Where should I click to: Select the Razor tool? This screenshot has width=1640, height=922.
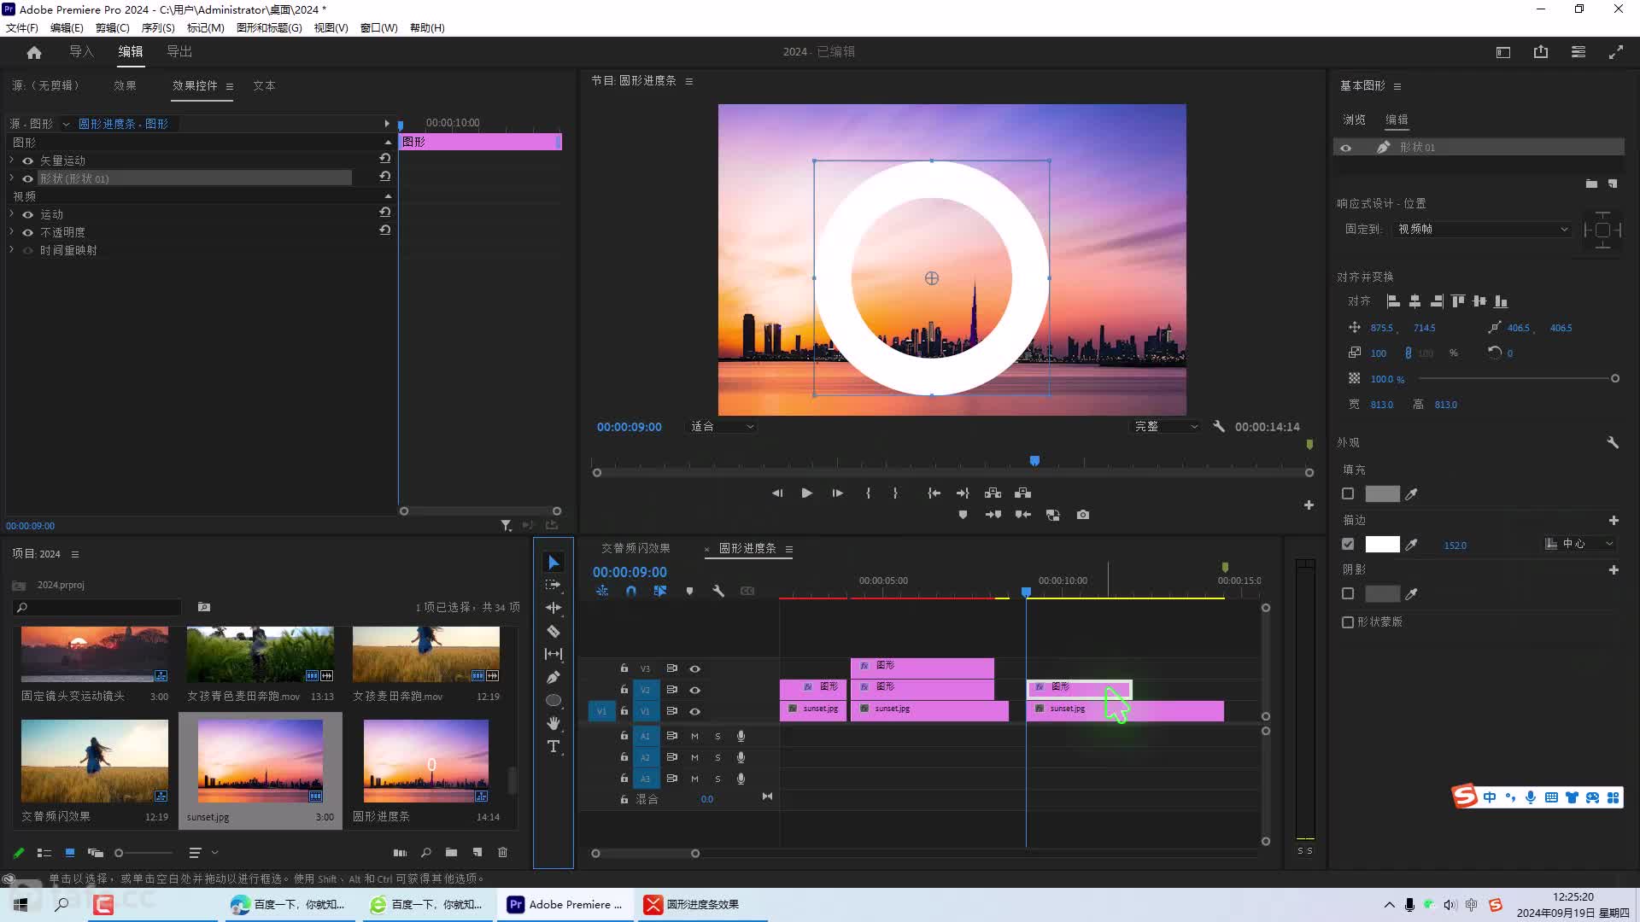coord(553,632)
